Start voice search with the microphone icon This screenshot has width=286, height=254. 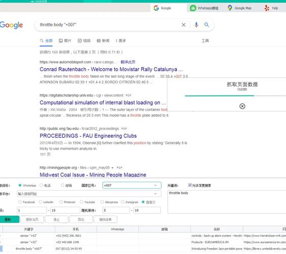click(196, 25)
